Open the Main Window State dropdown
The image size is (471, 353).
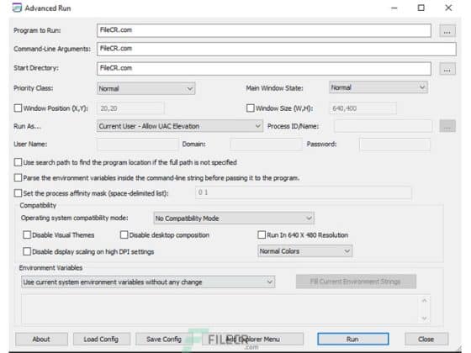click(378, 87)
